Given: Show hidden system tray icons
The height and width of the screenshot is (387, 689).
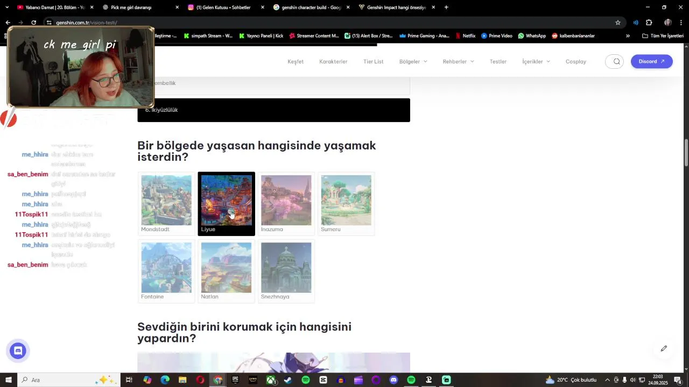Looking at the screenshot, I should pos(608,380).
